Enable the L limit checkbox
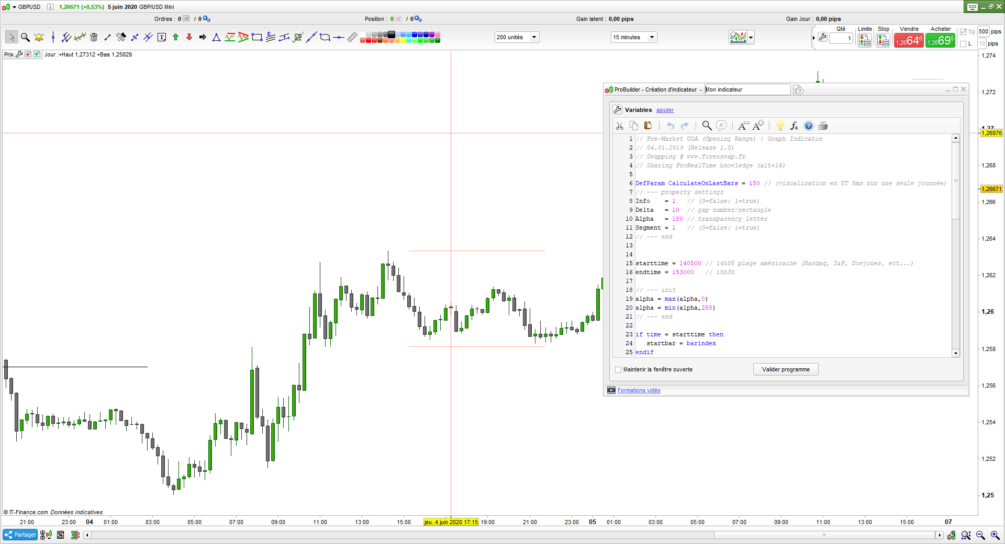1005x544 pixels. pos(963,44)
